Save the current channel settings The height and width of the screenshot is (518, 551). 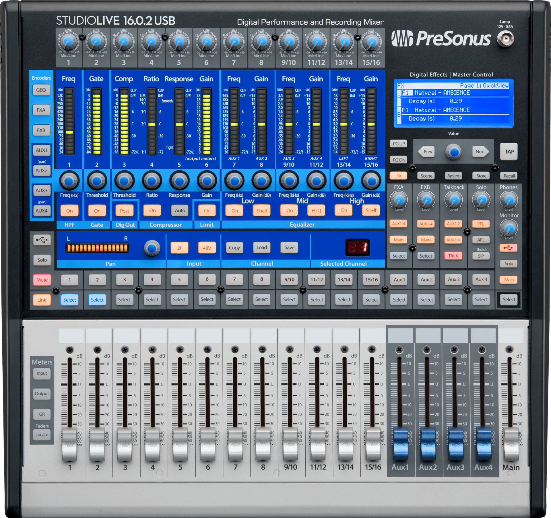pyautogui.click(x=289, y=247)
